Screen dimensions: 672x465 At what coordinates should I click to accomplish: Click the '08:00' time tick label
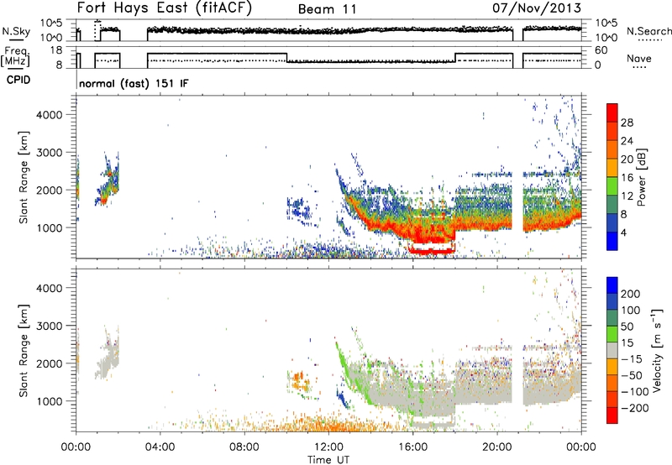tap(244, 447)
